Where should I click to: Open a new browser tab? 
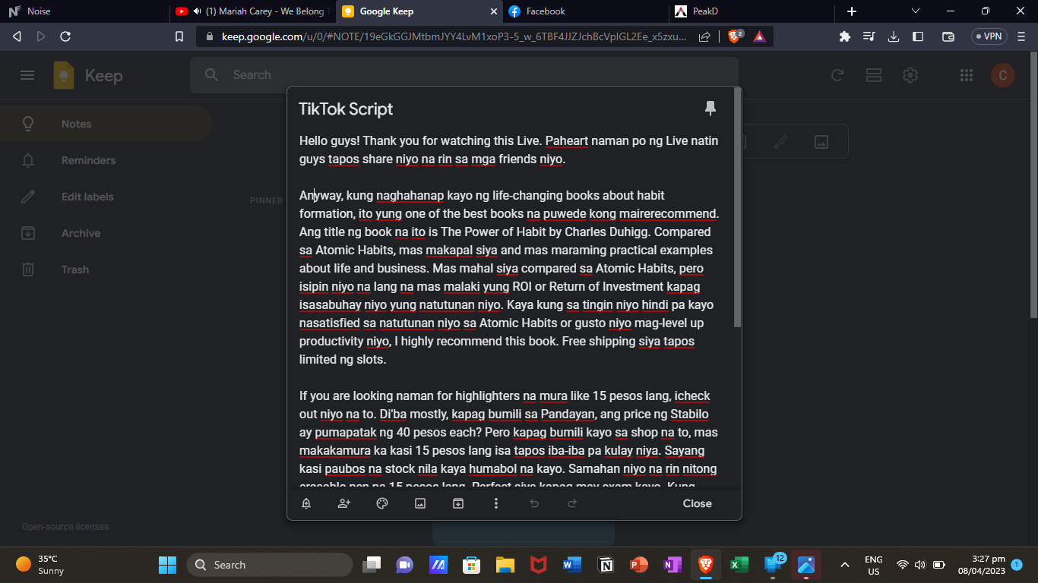coord(852,11)
